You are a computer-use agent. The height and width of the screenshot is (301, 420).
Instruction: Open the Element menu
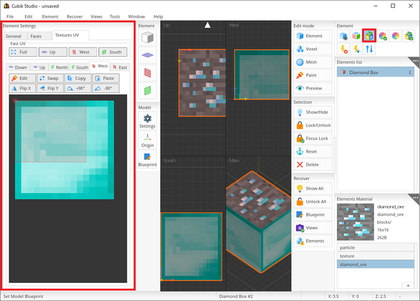click(50, 17)
